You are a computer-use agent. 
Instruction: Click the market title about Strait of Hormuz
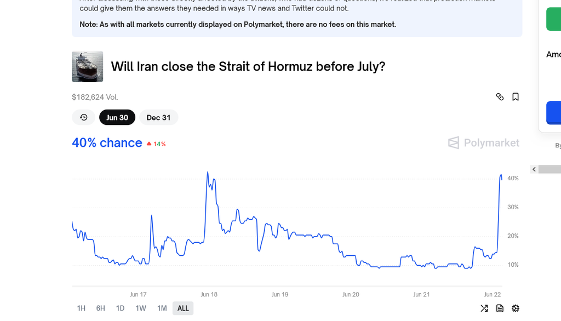coord(248,67)
